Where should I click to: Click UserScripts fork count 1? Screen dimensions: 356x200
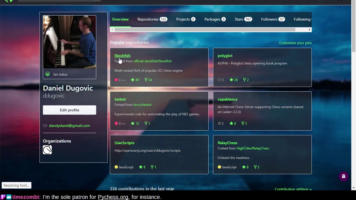click(154, 167)
